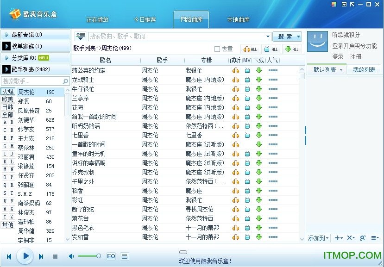Watch the MV for 发如雪
The width and height of the screenshot is (384, 267).
247,237
